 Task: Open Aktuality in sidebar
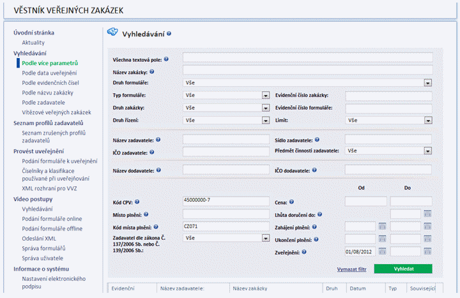click(33, 43)
